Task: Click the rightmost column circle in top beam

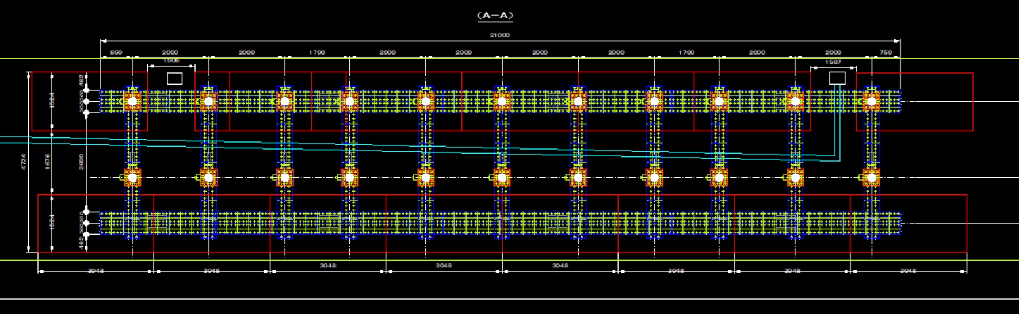Action: (871, 102)
